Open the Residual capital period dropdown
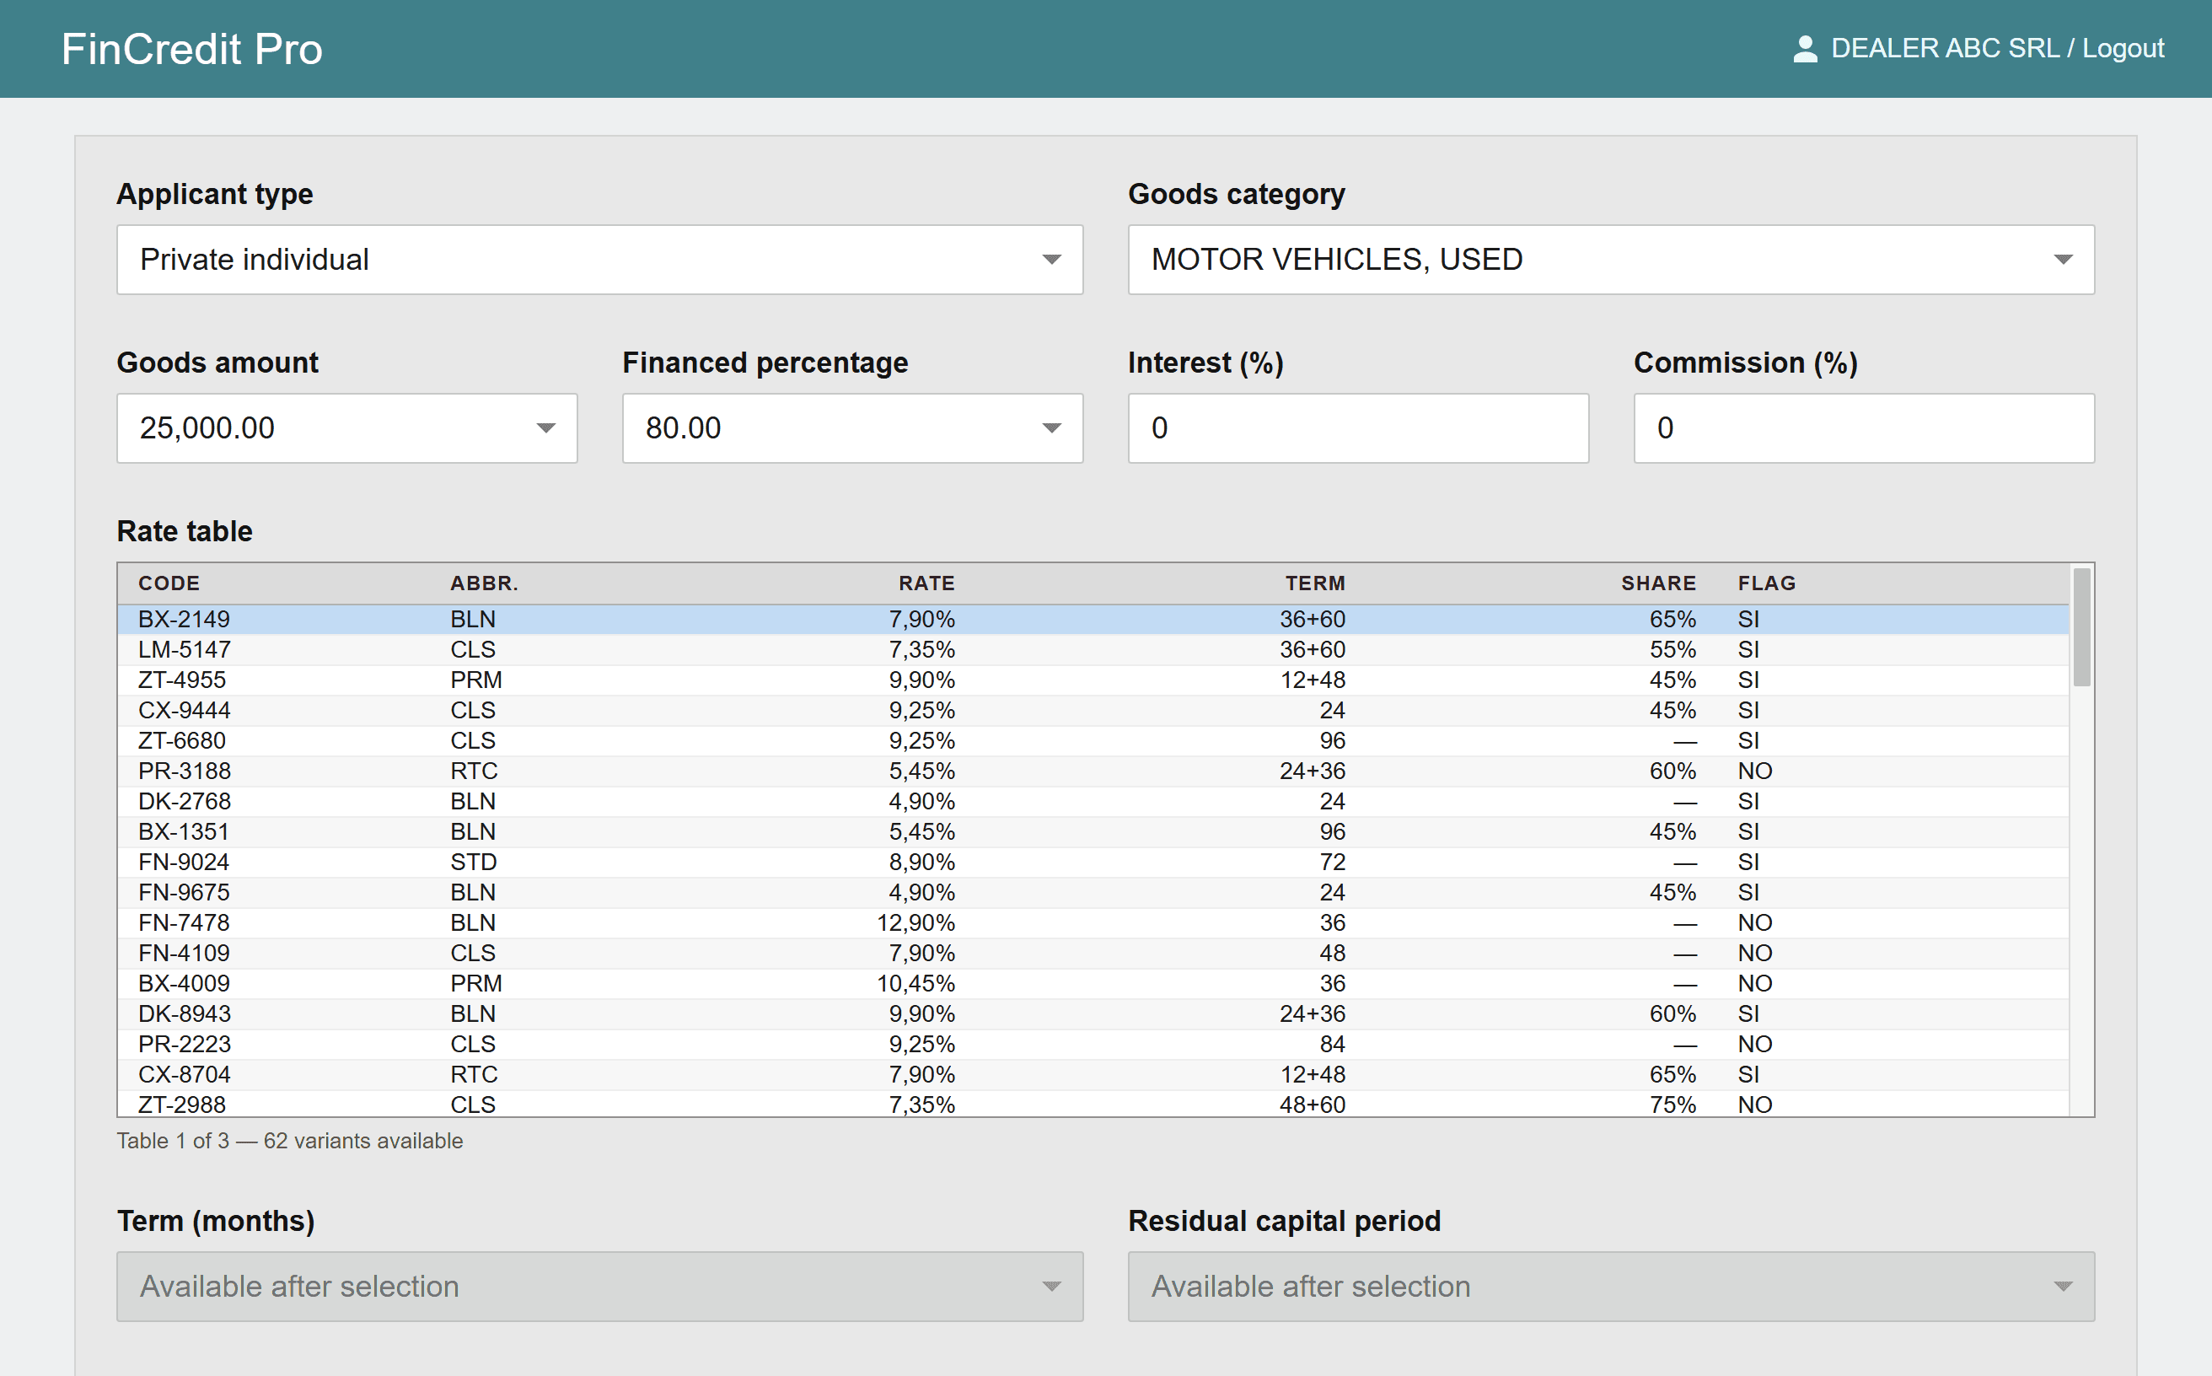 coord(1611,1286)
